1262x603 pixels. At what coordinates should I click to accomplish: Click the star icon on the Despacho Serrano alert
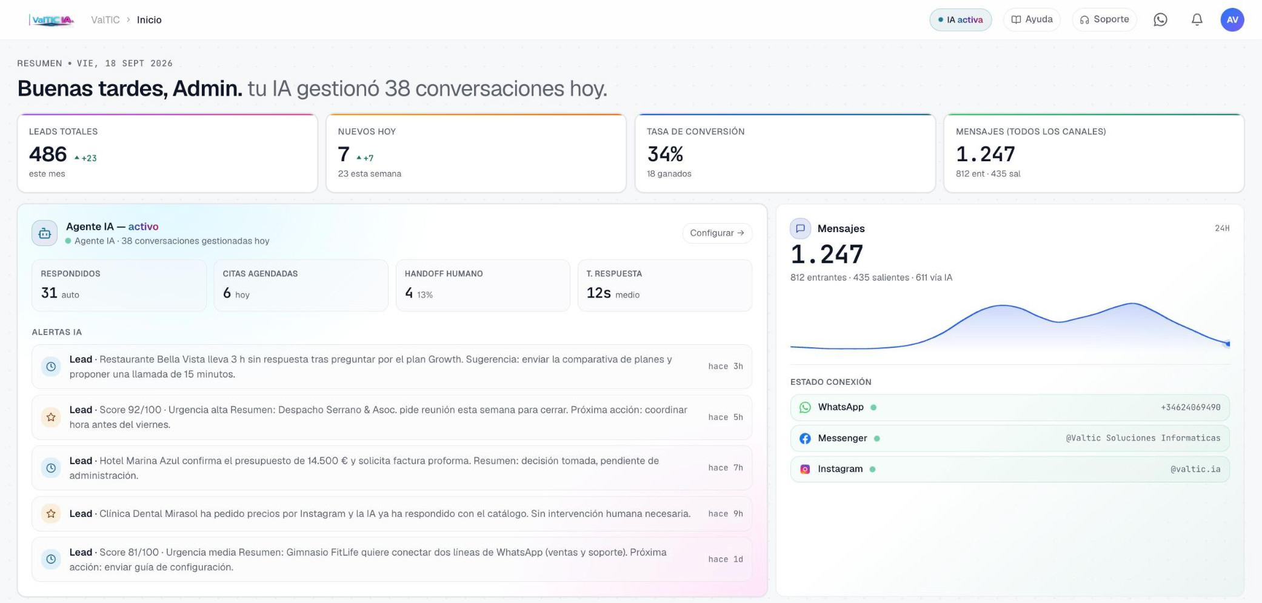[x=51, y=417]
